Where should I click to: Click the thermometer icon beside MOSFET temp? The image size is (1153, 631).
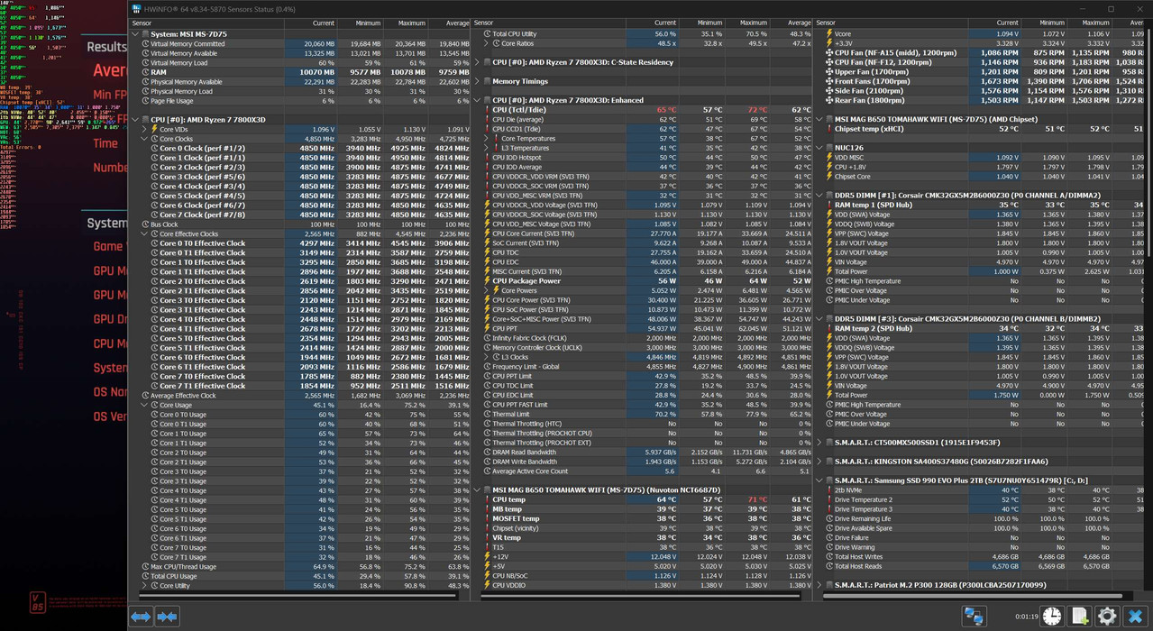[x=487, y=518]
